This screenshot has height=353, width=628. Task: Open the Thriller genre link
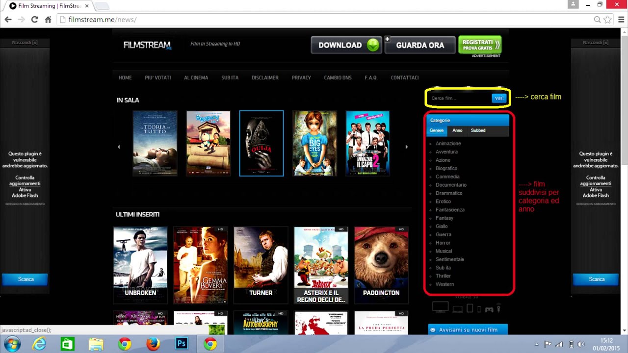click(443, 276)
